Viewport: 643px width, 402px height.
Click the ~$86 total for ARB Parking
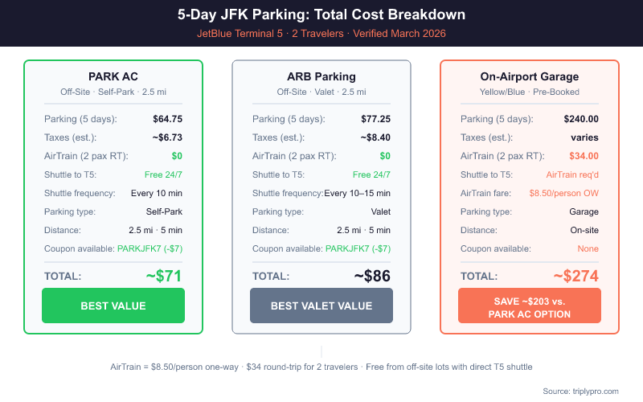pos(372,276)
